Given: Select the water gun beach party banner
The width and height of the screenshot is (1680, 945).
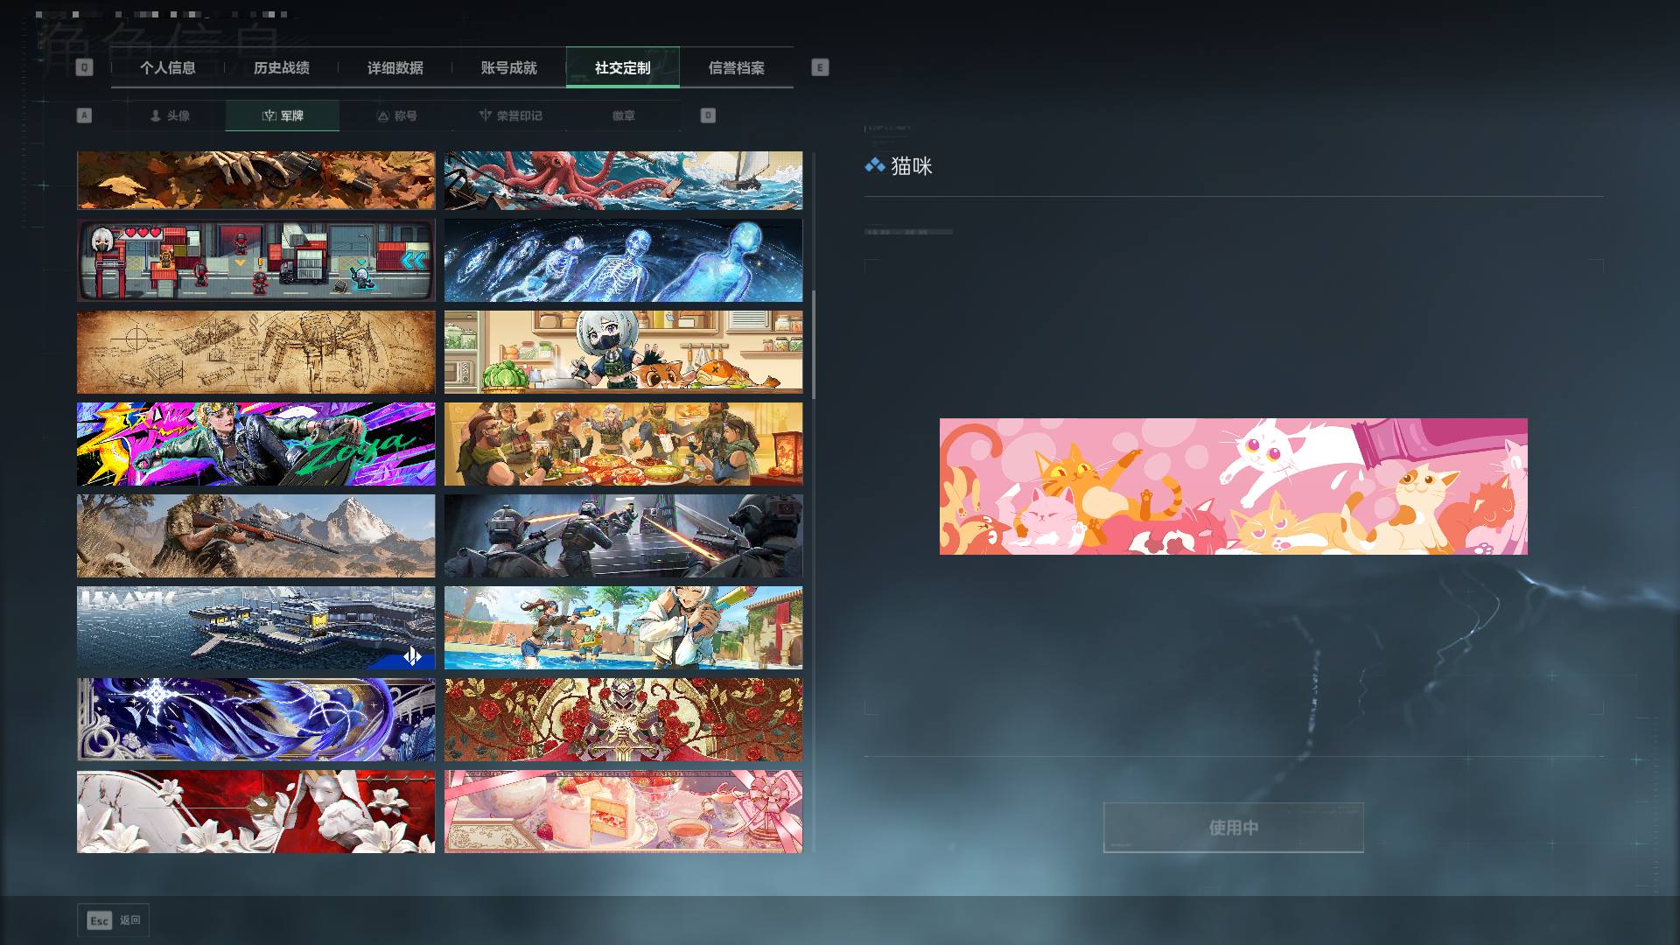Looking at the screenshot, I should click(x=623, y=627).
